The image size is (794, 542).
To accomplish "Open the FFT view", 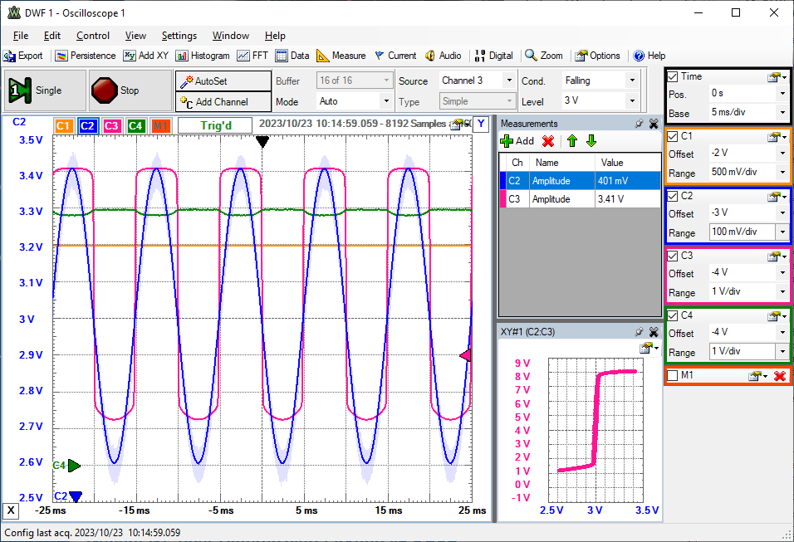I will coord(252,56).
